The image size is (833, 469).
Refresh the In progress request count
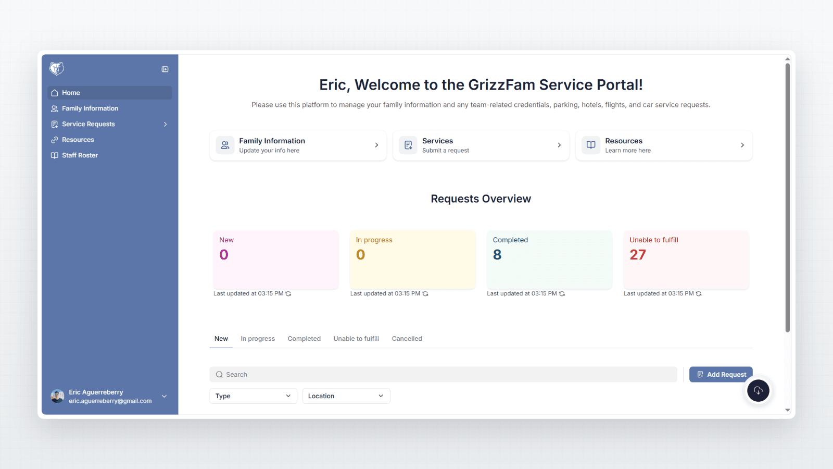pyautogui.click(x=425, y=294)
